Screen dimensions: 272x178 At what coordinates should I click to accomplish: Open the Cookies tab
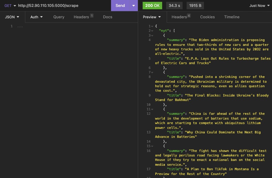(207, 17)
